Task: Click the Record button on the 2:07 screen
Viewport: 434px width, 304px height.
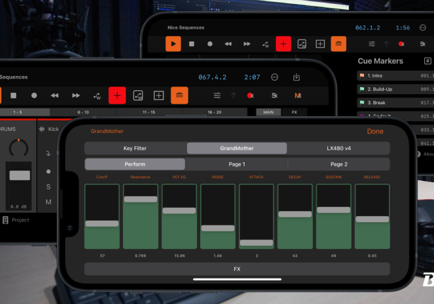Action: [x=34, y=96]
